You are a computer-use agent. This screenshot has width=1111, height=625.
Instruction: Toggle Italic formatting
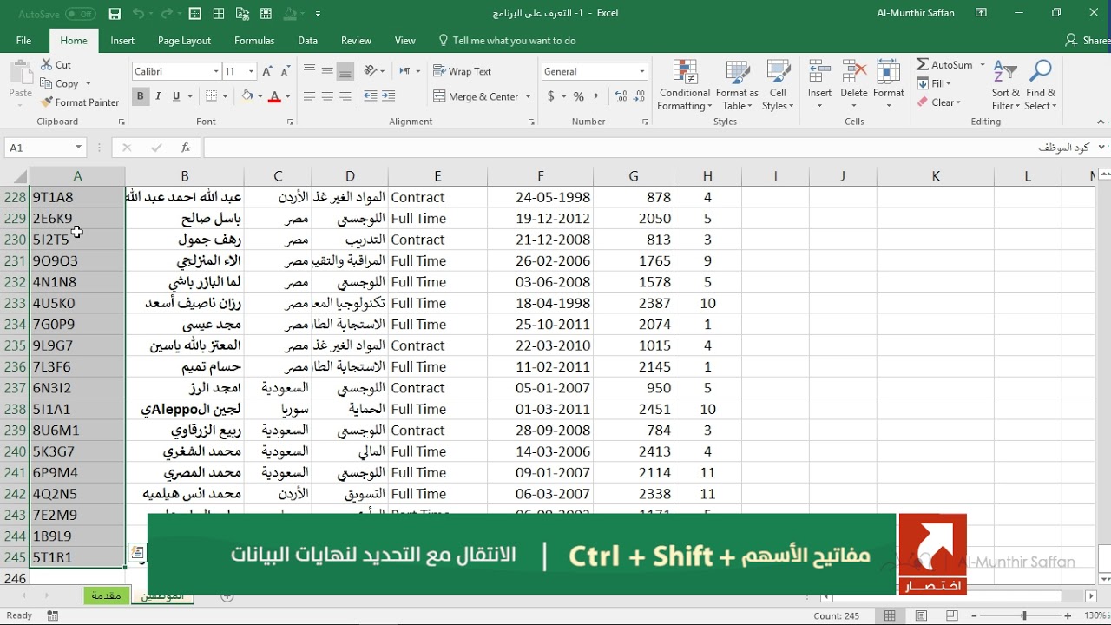click(158, 96)
